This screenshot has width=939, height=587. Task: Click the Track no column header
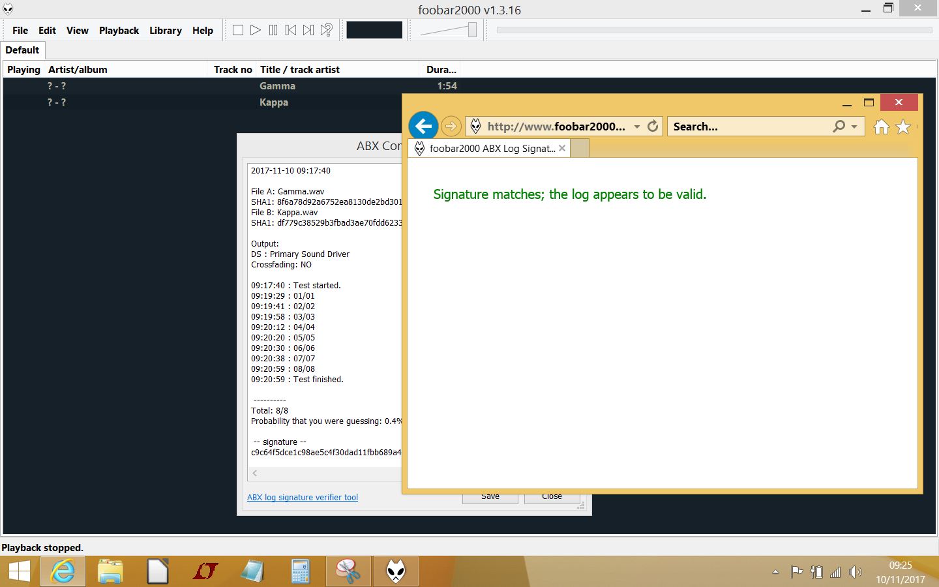[233, 70]
